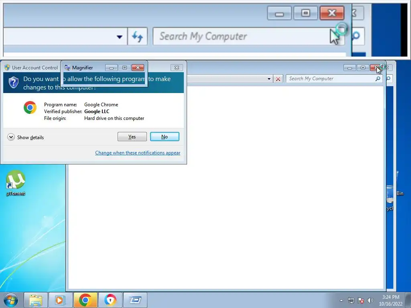The width and height of the screenshot is (411, 308).
Task: Open the secure browser taskbar icon
Action: tap(110, 300)
